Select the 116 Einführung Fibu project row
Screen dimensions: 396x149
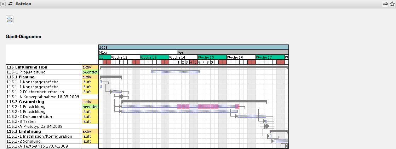tap(27, 67)
